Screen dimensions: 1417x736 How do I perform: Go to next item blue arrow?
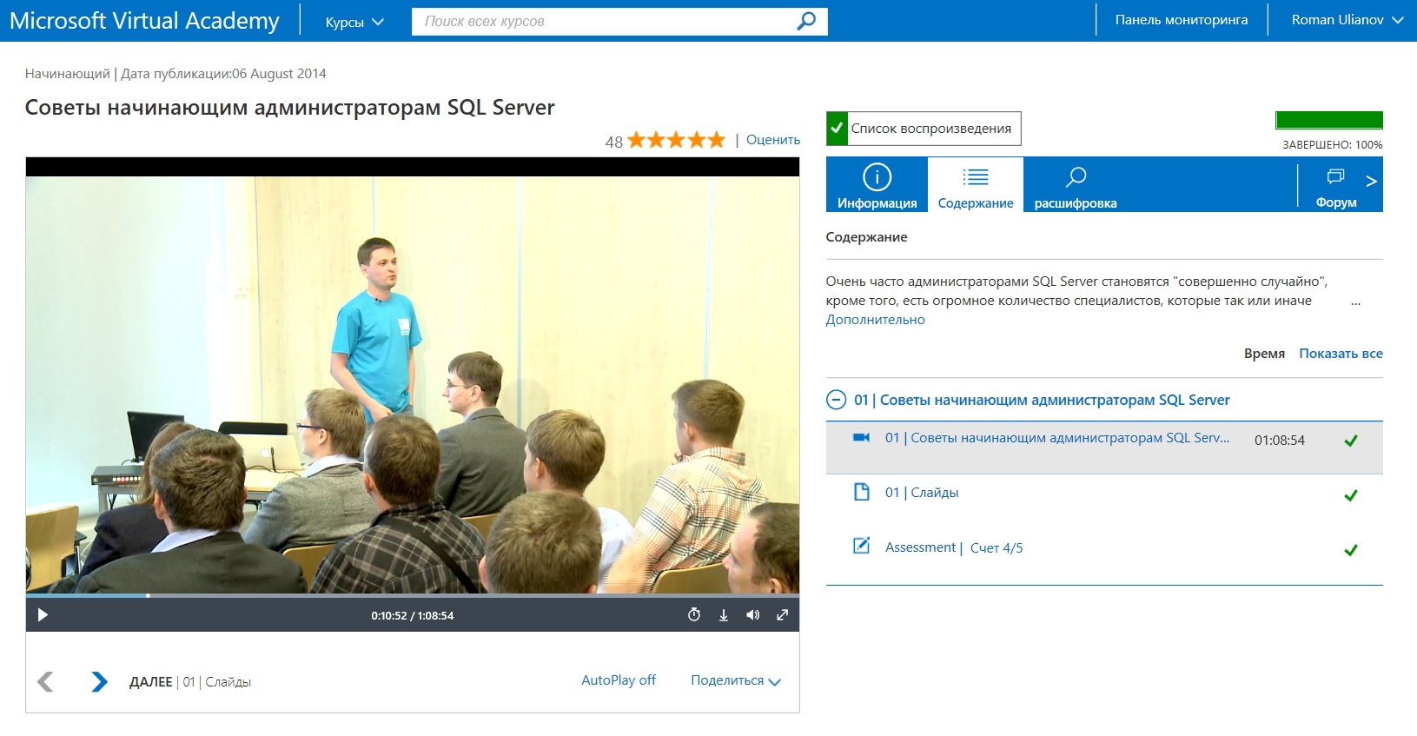(99, 682)
